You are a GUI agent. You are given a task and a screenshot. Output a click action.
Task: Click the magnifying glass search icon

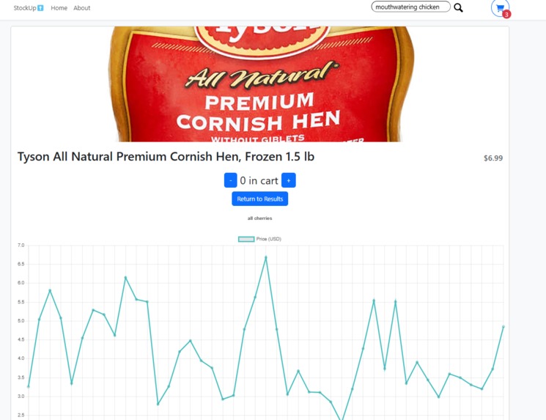[x=458, y=7]
